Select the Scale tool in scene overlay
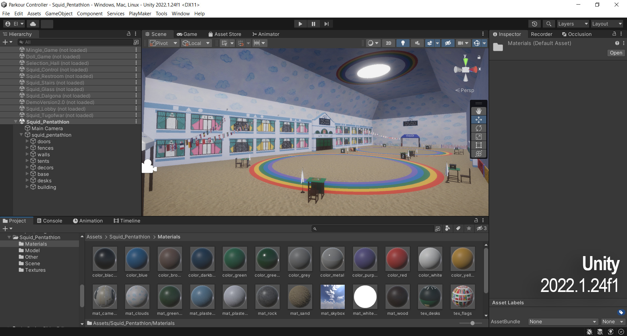The image size is (627, 336). point(478,137)
